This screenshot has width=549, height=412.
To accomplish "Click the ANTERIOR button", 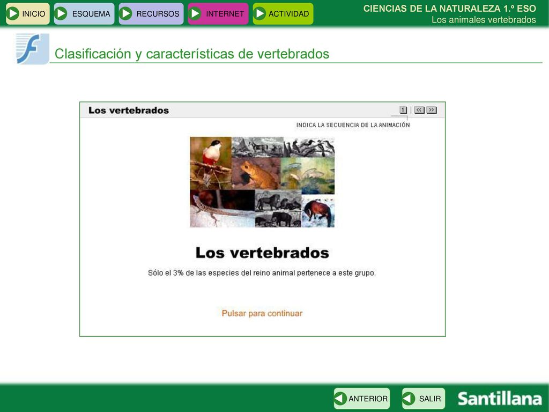I will pyautogui.click(x=362, y=399).
